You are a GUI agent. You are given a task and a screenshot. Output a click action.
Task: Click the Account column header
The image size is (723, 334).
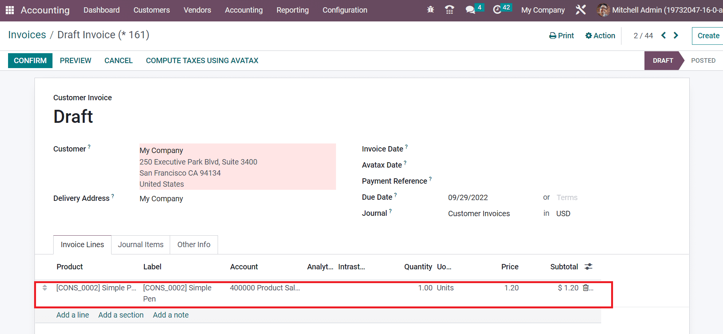pos(244,267)
